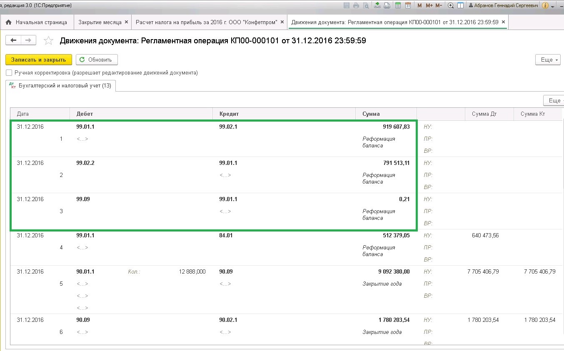This screenshot has width=564, height=351.
Task: Open the calculator icon
Action: tap(398, 5)
